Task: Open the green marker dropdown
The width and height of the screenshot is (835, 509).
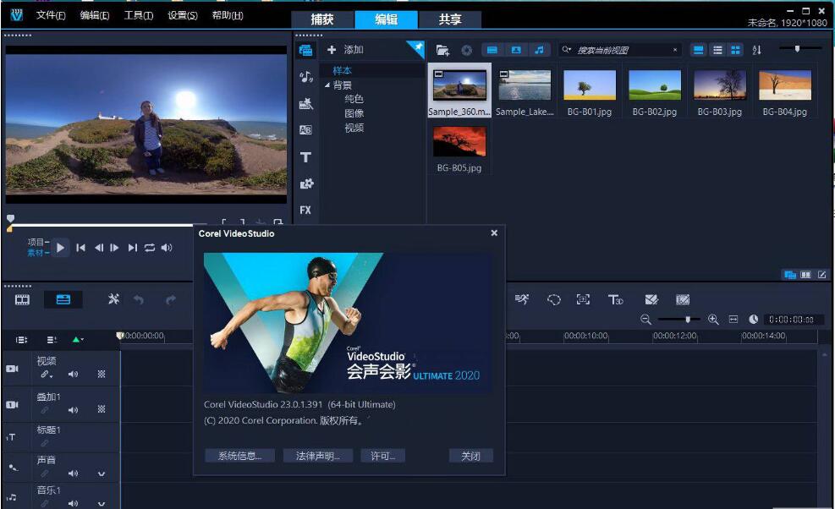Action: click(x=78, y=340)
